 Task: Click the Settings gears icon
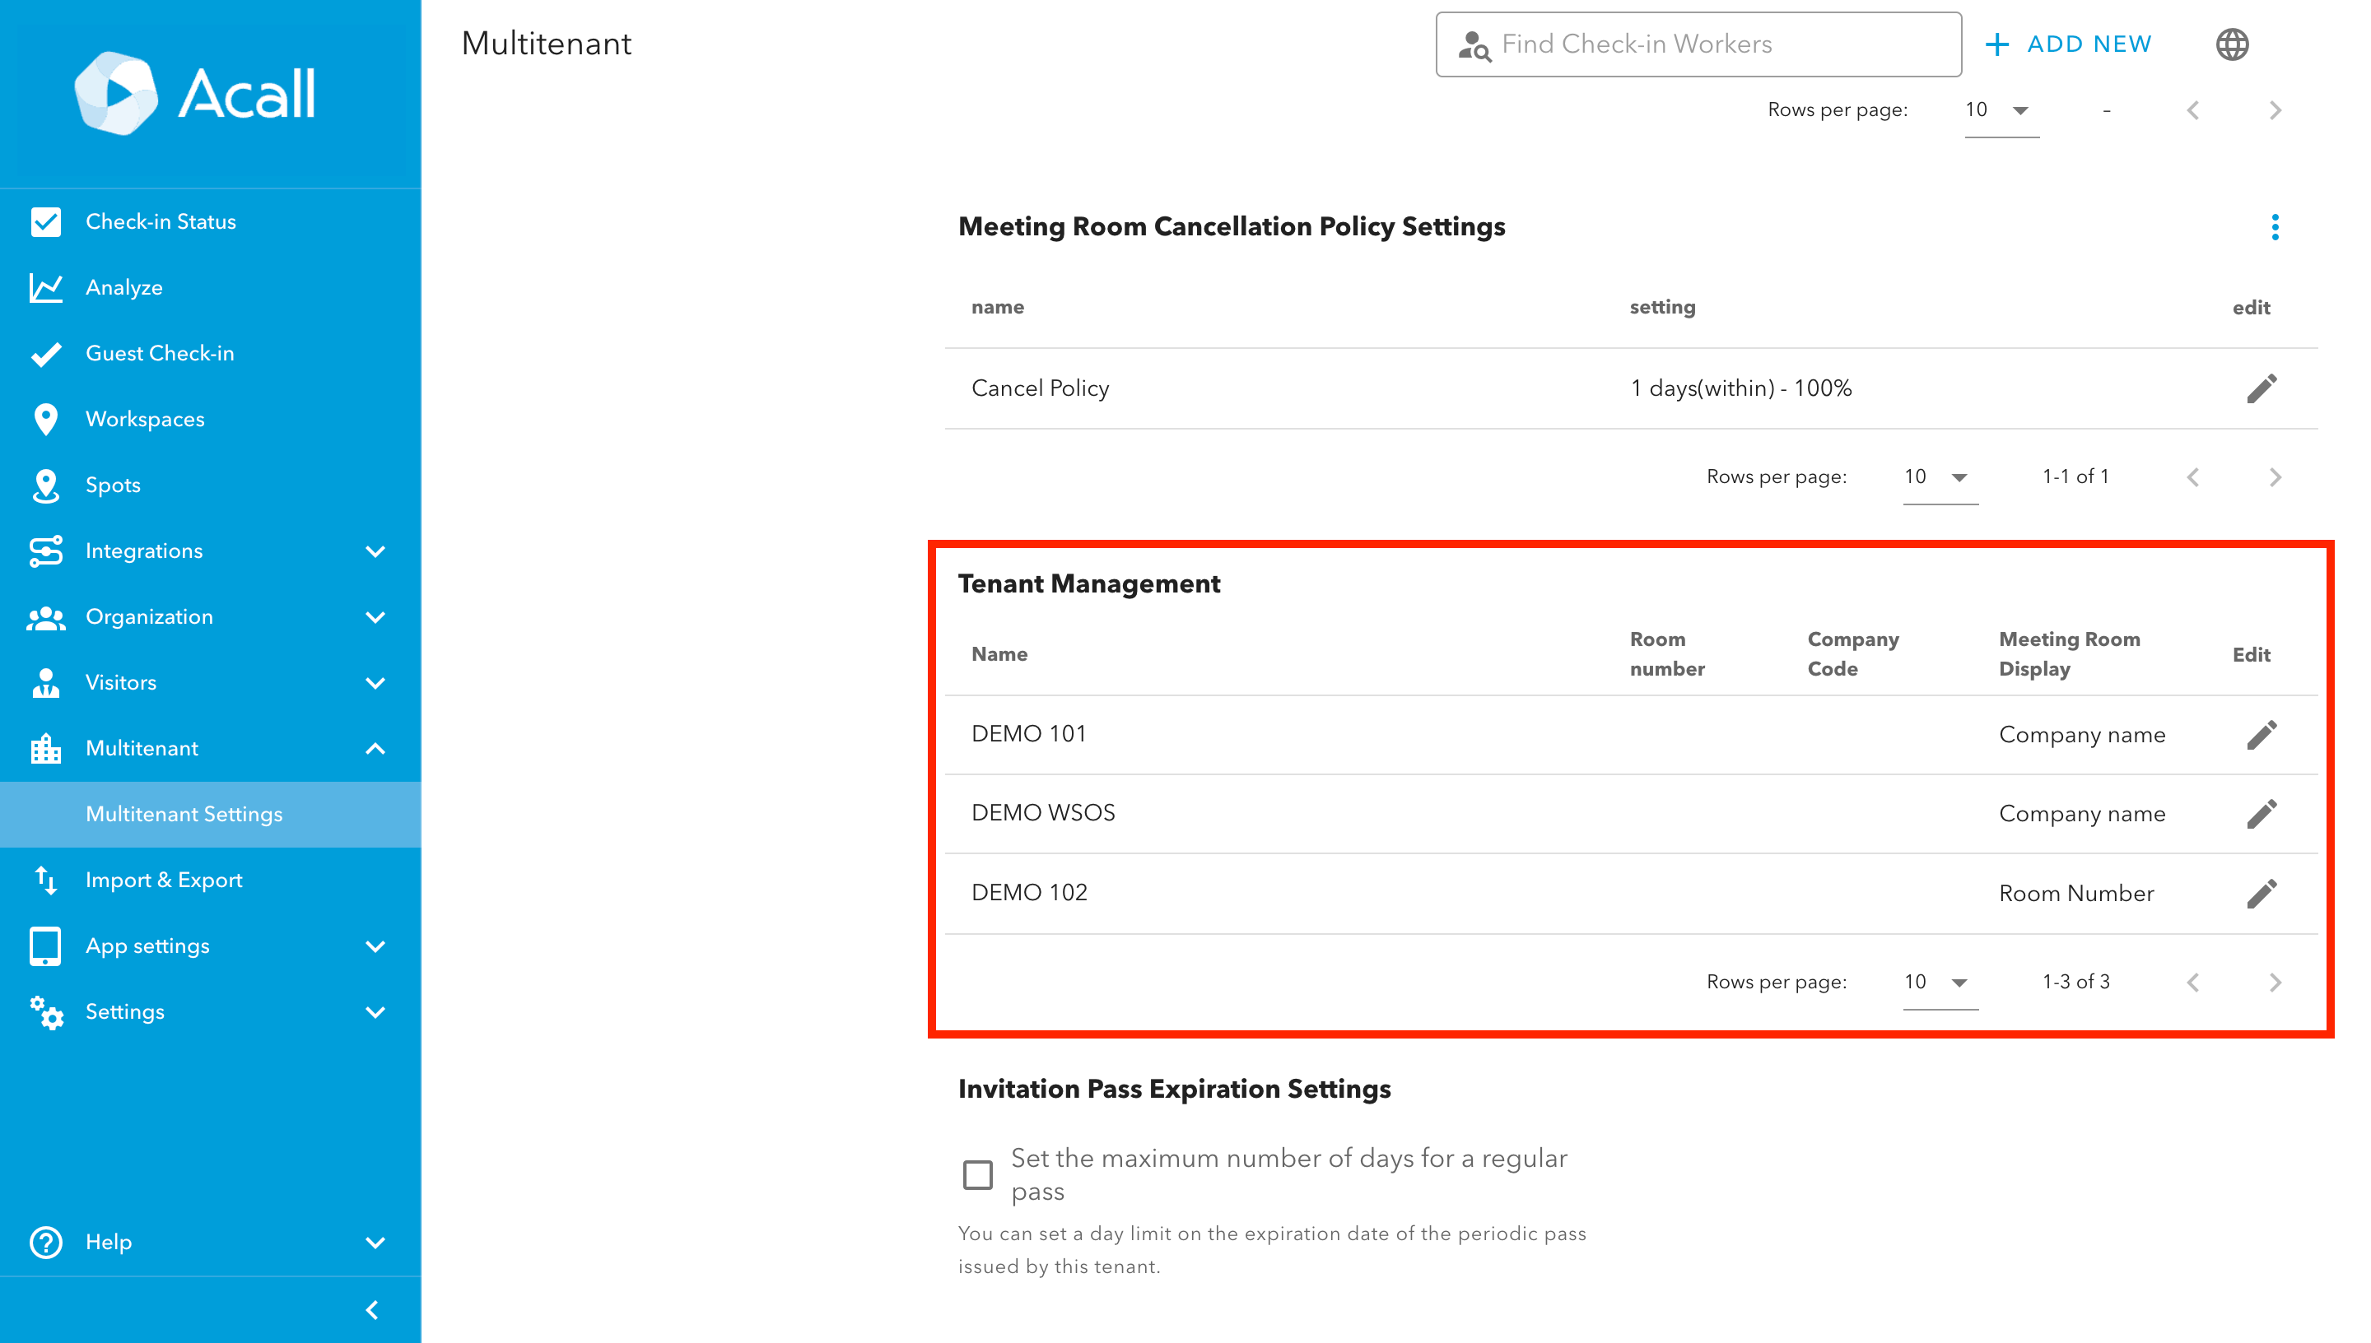coord(45,1012)
